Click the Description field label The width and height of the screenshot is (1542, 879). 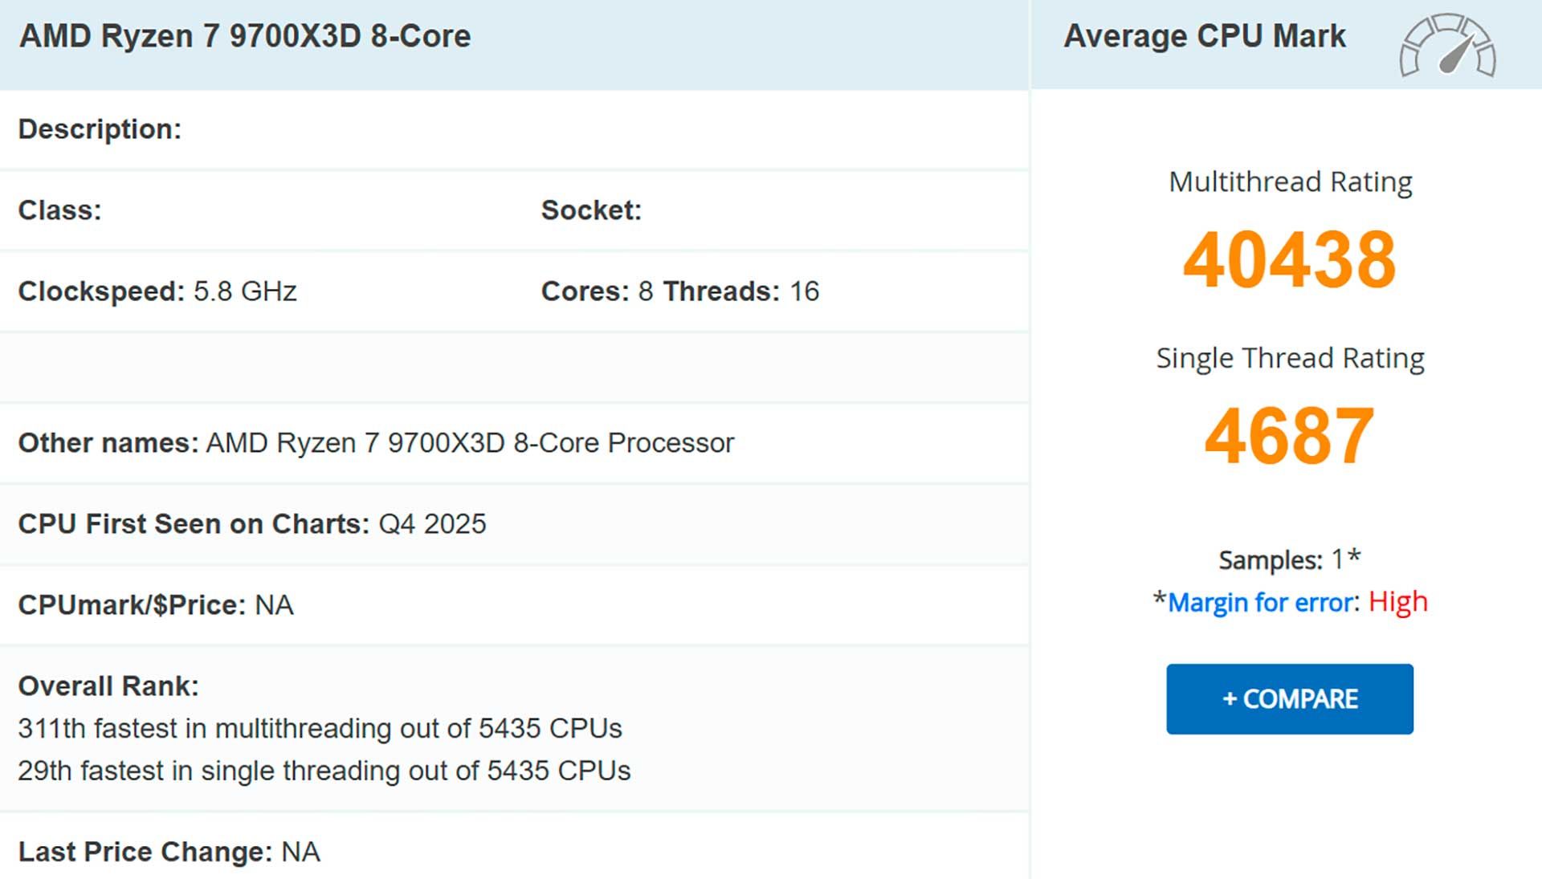(x=100, y=128)
